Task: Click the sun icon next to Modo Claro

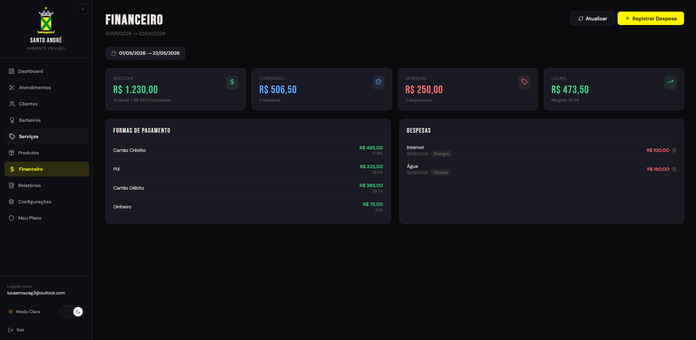Action: pos(11,312)
